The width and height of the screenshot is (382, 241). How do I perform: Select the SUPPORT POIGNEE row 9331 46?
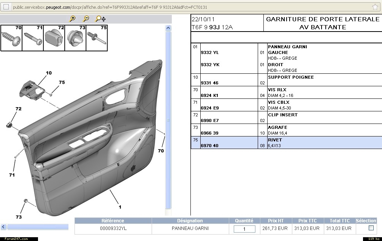209,83
